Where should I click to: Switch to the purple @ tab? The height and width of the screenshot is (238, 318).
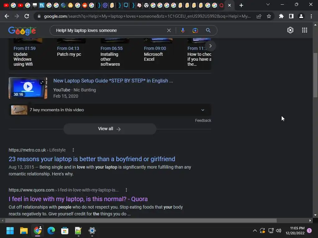(x=105, y=5)
